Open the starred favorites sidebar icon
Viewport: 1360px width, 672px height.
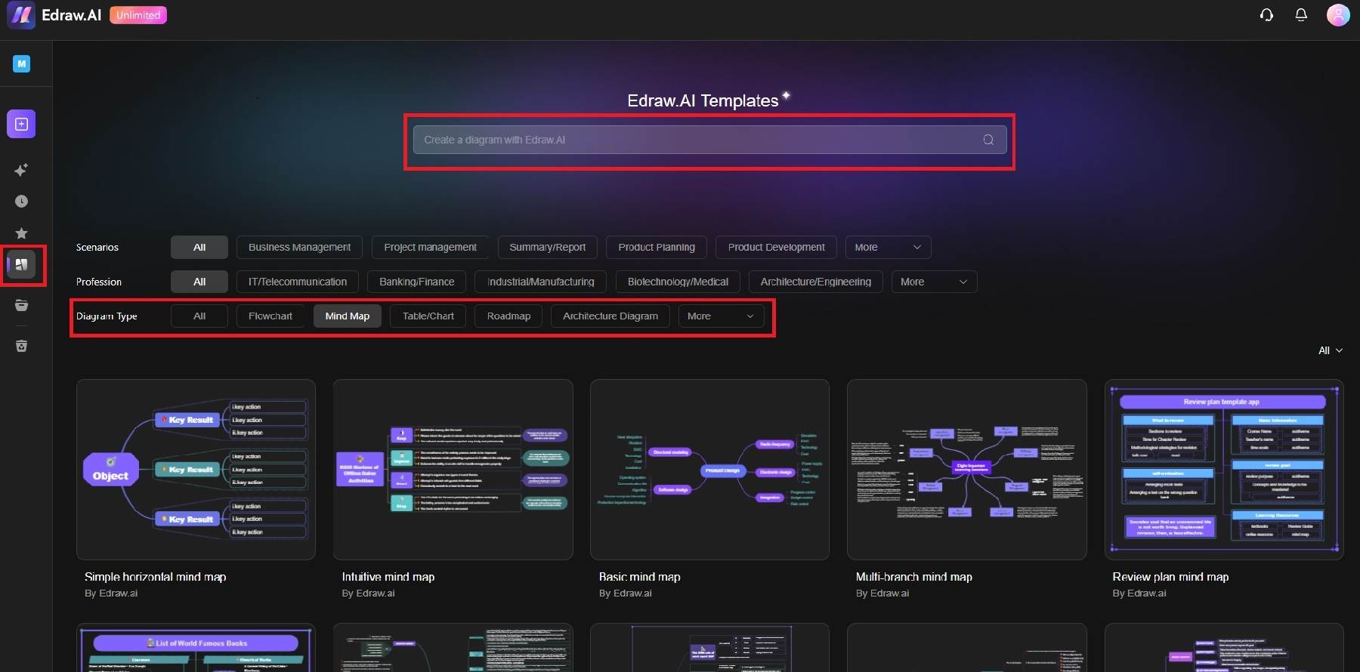[x=21, y=233]
